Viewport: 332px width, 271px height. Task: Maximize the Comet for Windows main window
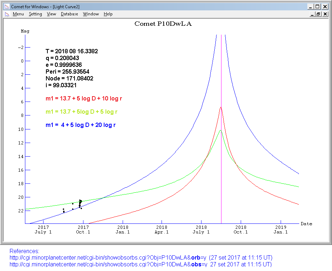(x=317, y=6)
